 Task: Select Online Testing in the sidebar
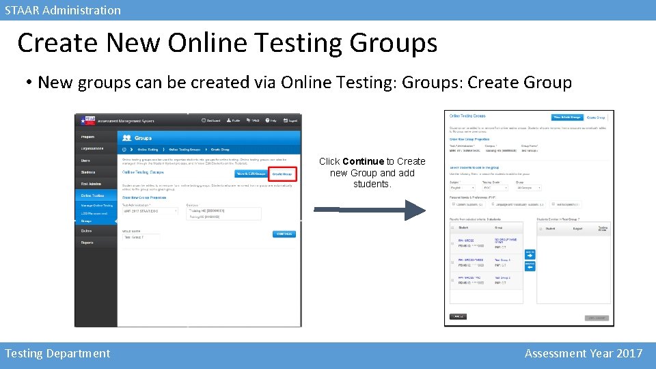pyautogui.click(x=96, y=195)
